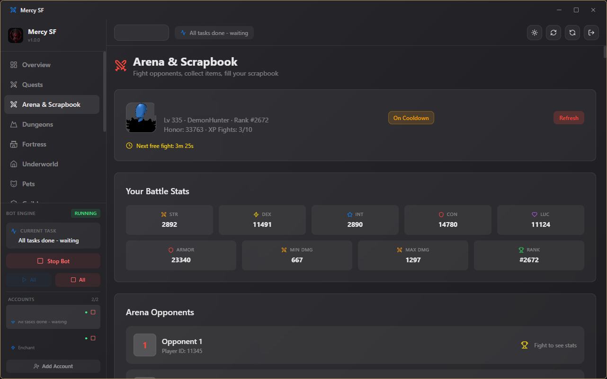Click the Pets cat icon
Screen dimensions: 607x379
14,184
